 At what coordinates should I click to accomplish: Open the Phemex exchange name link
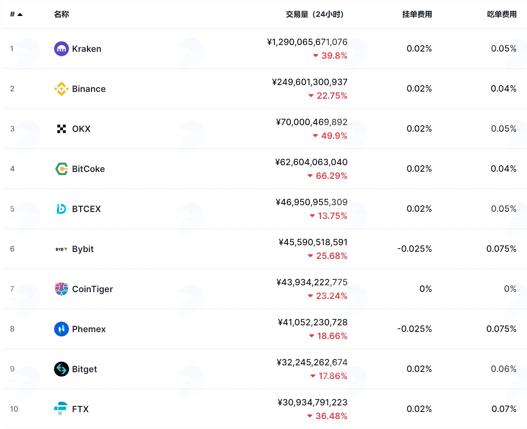click(89, 329)
